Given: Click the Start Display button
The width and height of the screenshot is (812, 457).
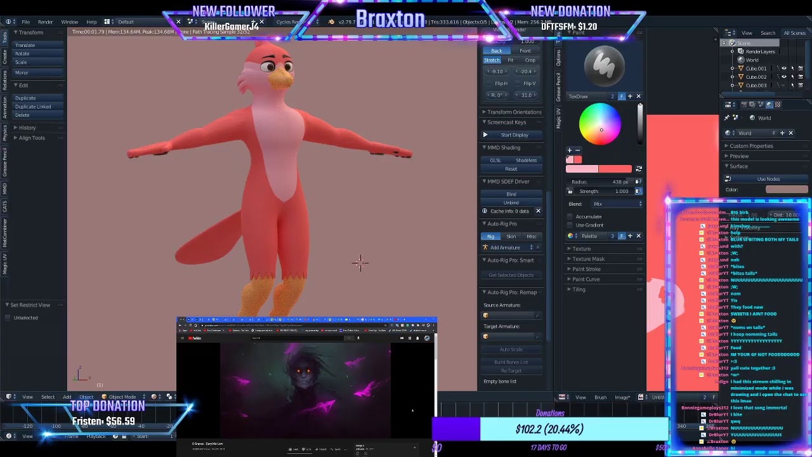Looking at the screenshot, I should click(x=511, y=135).
